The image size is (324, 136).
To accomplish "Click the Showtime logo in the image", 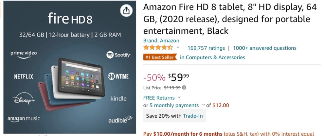I will [x=118, y=76].
